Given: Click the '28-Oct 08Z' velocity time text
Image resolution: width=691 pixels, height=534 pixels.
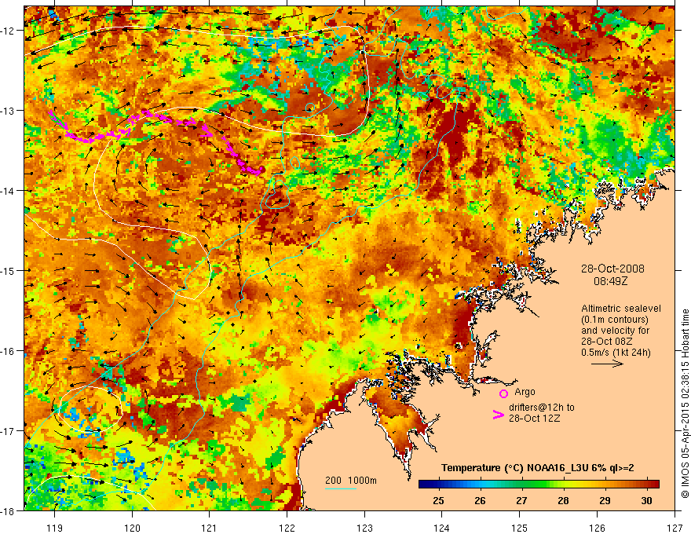Looking at the screenshot, I should coord(606,342).
